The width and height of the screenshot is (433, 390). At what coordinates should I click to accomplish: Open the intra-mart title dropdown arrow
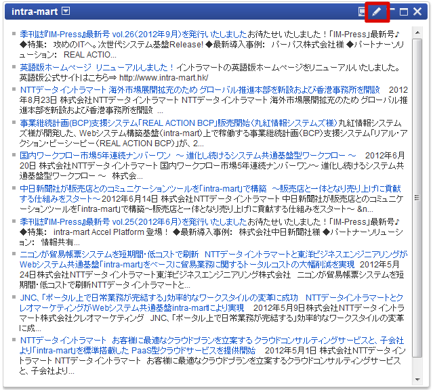66,12
